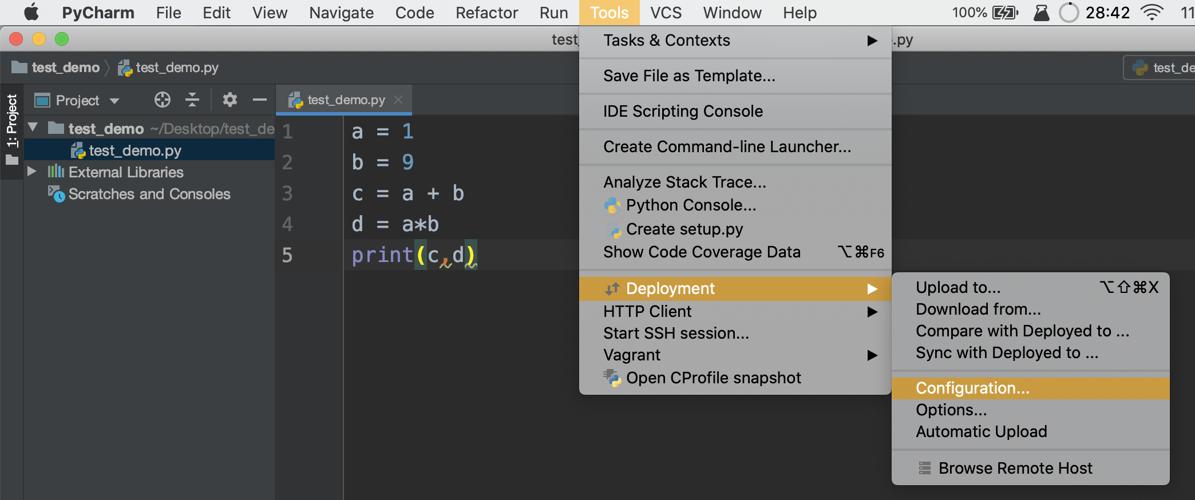Viewport: 1195px width, 500px height.
Task: Click the highlighted Deployment menu entry
Action: coord(735,289)
